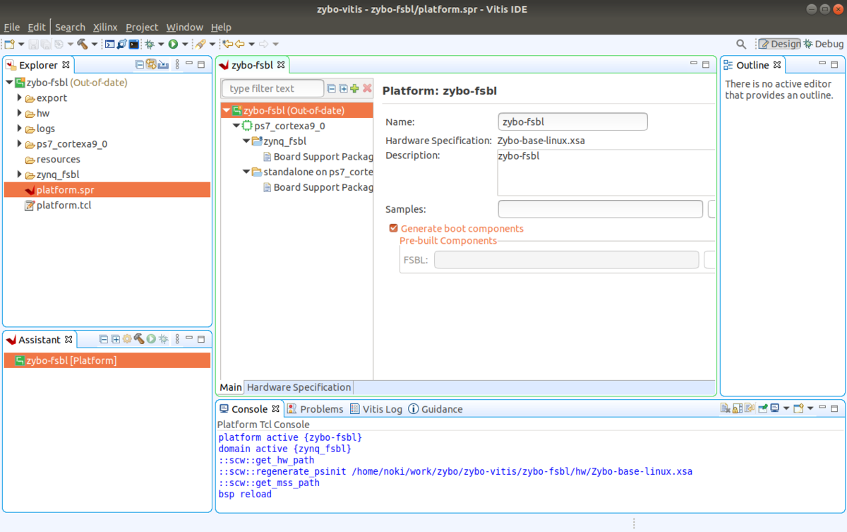Screen dimensions: 847x532
Task: Click 'bsp reload' line in console
Action: tap(245, 494)
